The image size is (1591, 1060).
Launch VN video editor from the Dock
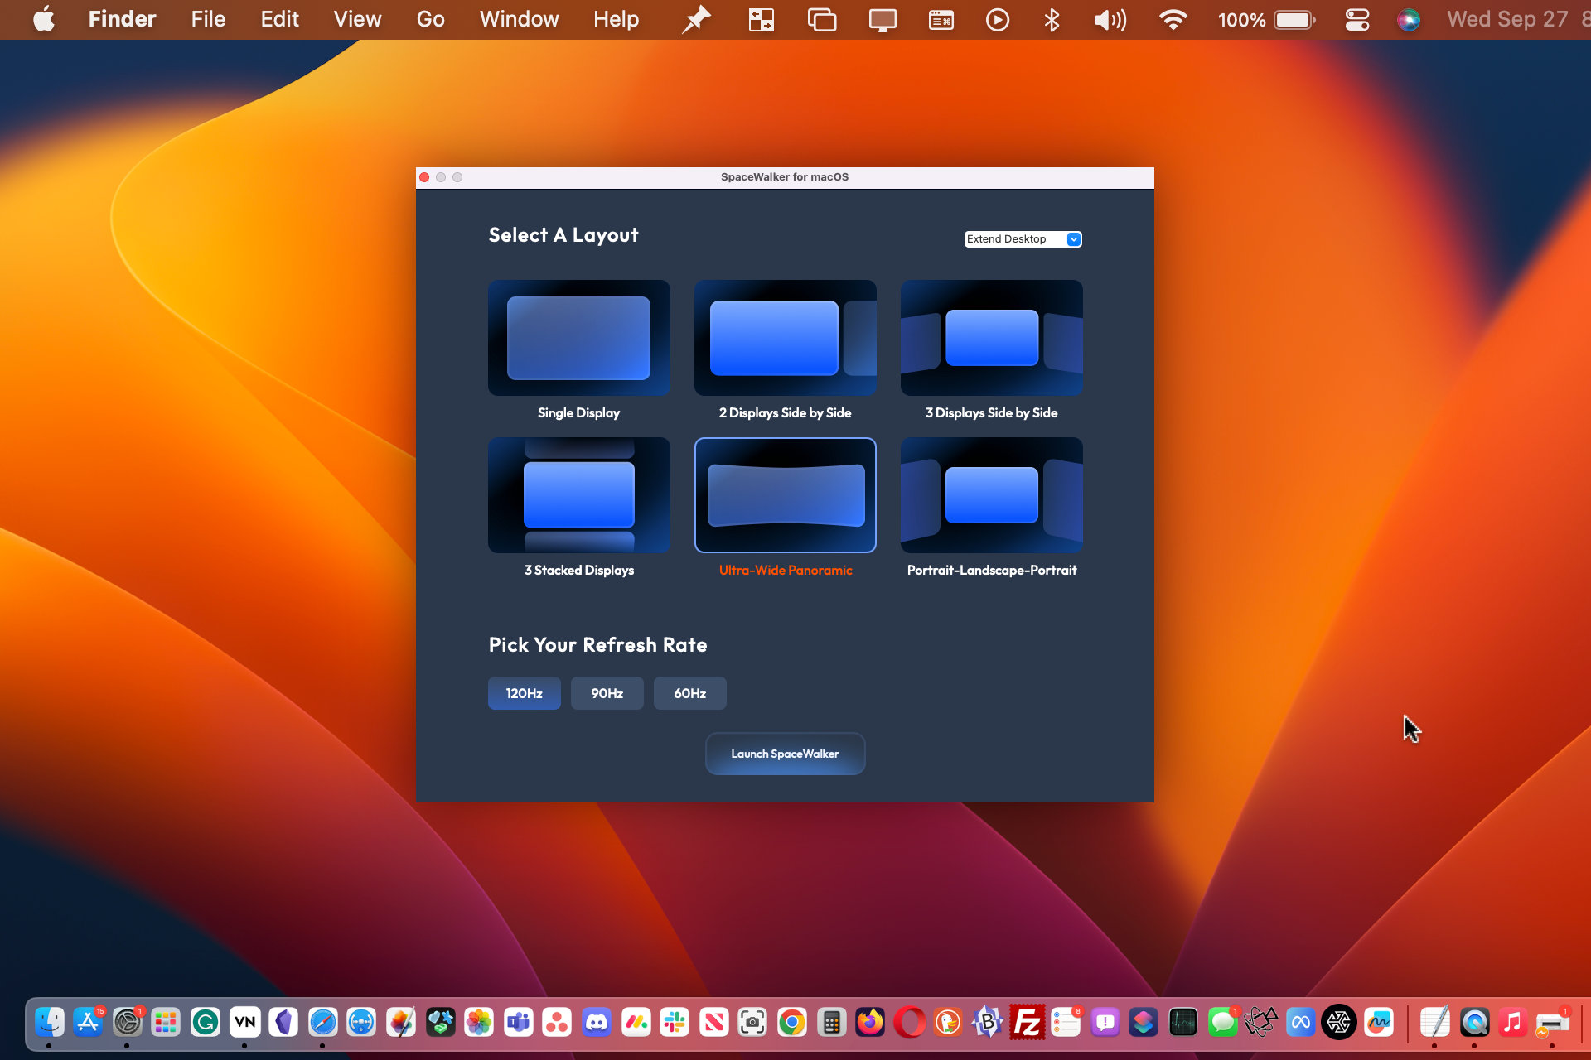point(244,1023)
